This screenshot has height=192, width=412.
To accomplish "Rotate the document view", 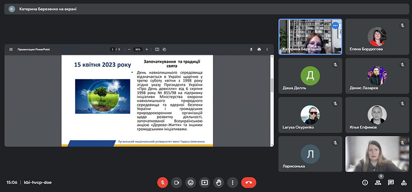I will [x=164, y=49].
